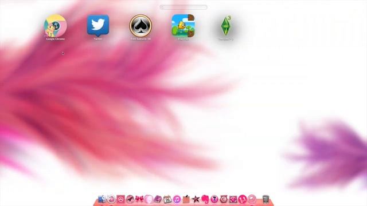Launch the pink uTorrent Dock icon

(243, 199)
